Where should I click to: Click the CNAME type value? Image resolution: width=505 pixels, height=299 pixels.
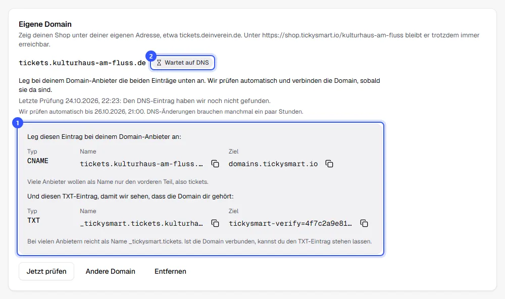tap(38, 161)
